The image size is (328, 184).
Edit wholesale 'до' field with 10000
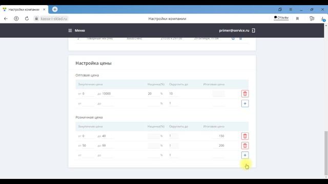point(108,94)
